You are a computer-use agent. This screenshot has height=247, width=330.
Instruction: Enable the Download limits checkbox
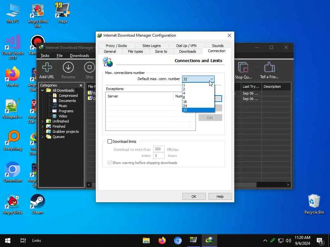pos(110,142)
